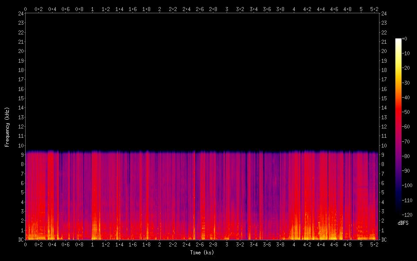Click the 0 tick on the top time axis
Screen dimensions: 417x261
coord(25,8)
